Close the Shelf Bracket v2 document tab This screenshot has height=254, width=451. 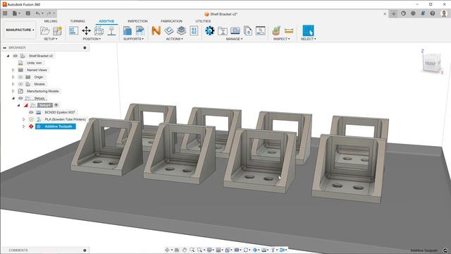coord(385,14)
